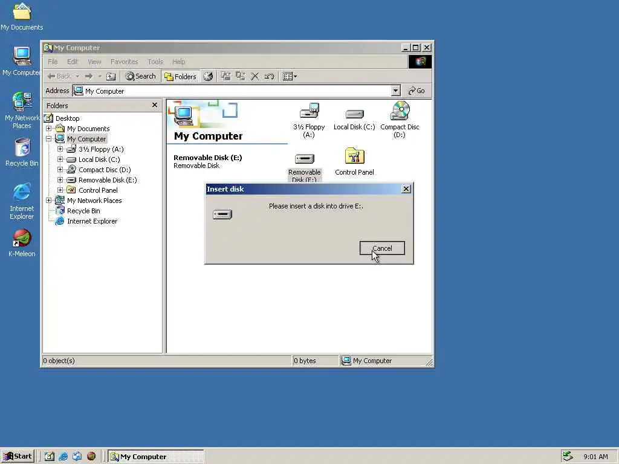Select Control Panel in the folder tree
Screen dimensions: 619x464
pos(98,190)
